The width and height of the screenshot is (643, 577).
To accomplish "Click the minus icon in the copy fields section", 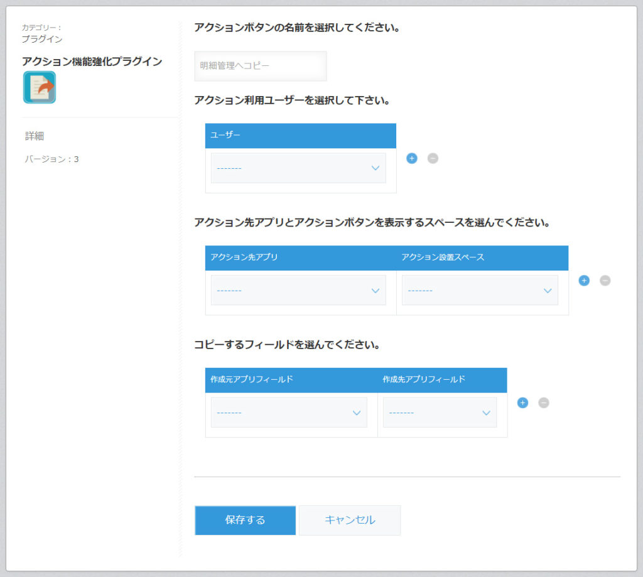I will pos(544,402).
